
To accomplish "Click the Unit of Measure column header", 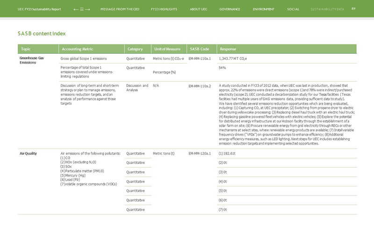I will (x=167, y=49).
